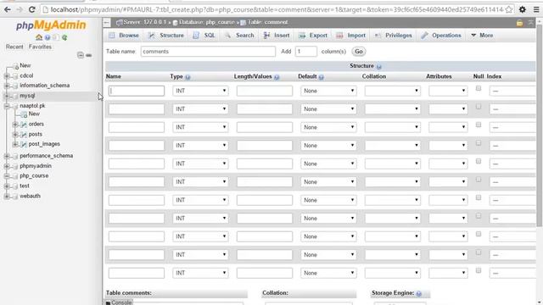This screenshot has width=543, height=305.
Task: Collapse the naaptol.pk database node
Action: 7,106
